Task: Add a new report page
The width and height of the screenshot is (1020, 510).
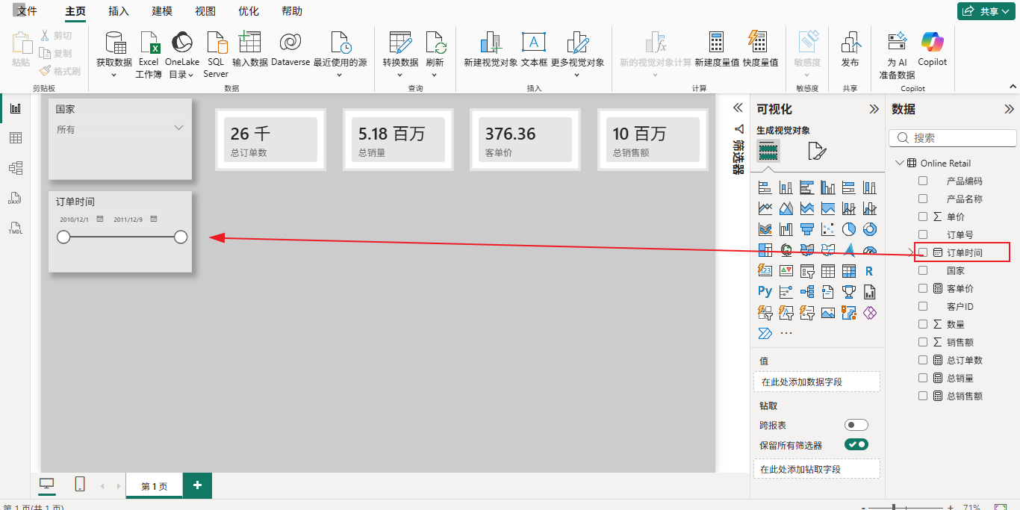Action: pos(197,485)
